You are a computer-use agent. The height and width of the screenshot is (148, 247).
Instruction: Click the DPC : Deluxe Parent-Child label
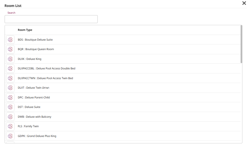coord(34,98)
